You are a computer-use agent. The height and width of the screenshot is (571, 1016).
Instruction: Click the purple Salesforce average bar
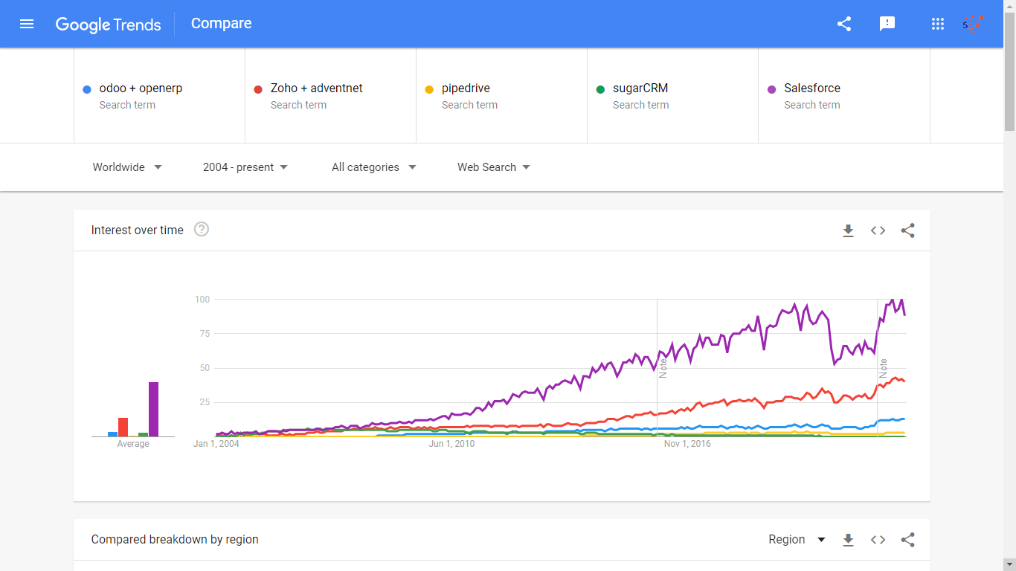coord(154,409)
